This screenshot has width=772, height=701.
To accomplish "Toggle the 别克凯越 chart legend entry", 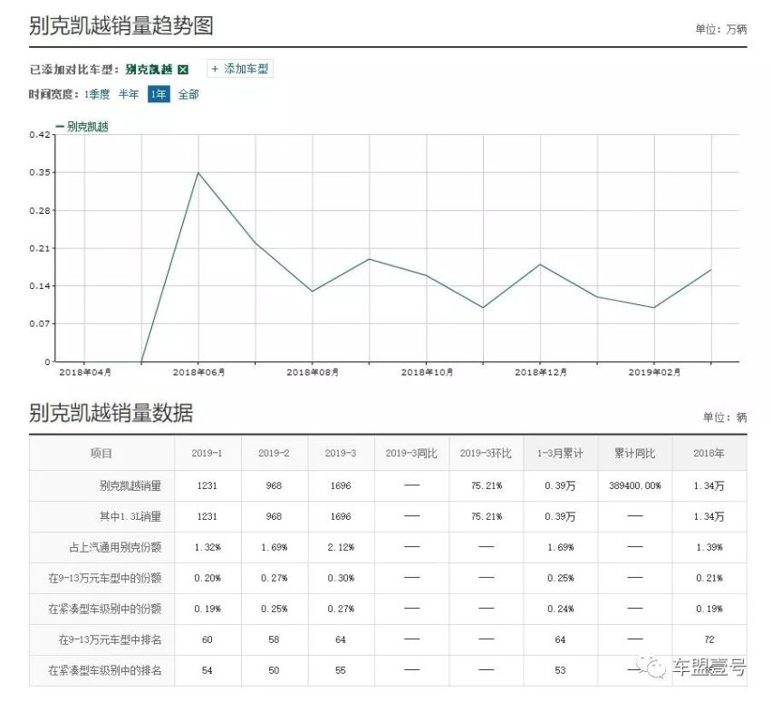I will (82, 127).
